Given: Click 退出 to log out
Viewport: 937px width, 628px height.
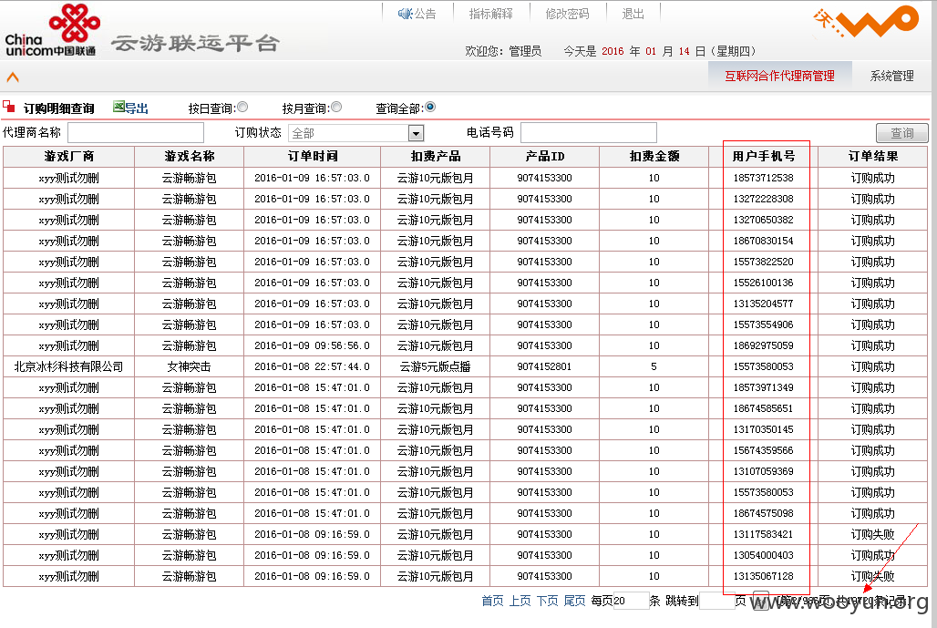Looking at the screenshot, I should (x=633, y=14).
